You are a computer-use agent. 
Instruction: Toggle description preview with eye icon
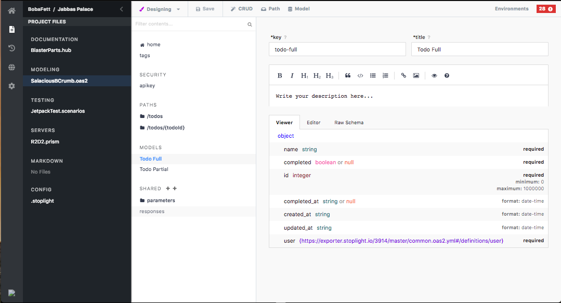[x=434, y=75]
